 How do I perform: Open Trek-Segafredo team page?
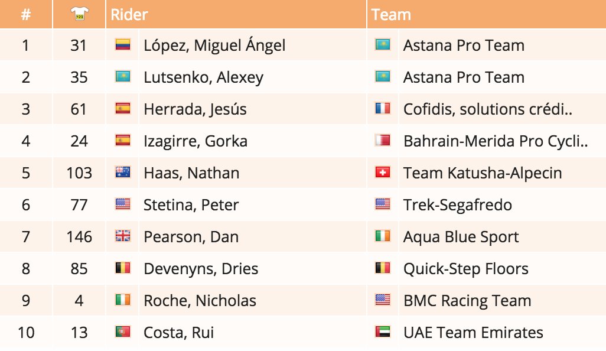click(x=458, y=205)
